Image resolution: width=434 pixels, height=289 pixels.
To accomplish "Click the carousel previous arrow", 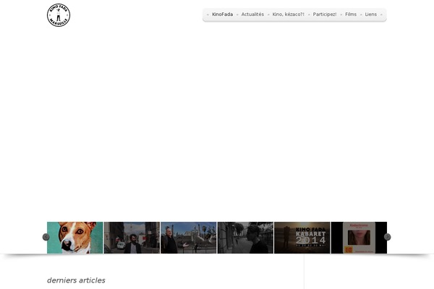I will pyautogui.click(x=46, y=237).
